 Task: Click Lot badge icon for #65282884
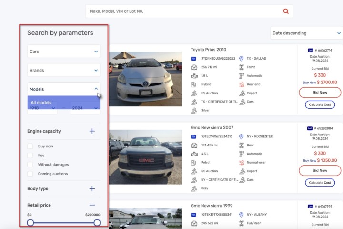click(x=310, y=128)
